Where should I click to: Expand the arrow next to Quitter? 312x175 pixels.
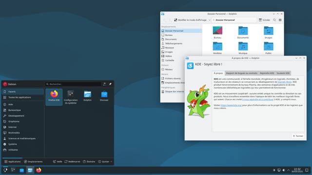tap(111, 161)
